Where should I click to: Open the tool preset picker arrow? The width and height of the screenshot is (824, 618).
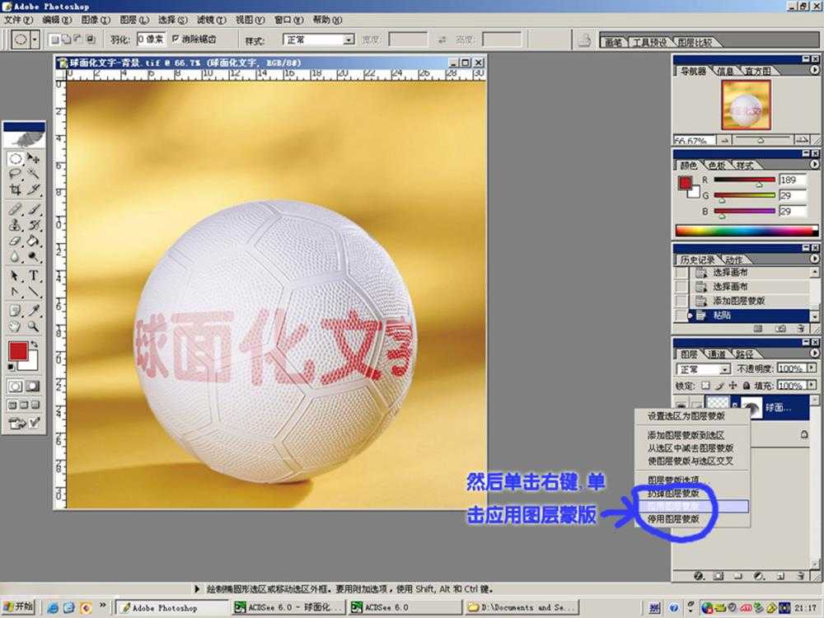[x=35, y=40]
